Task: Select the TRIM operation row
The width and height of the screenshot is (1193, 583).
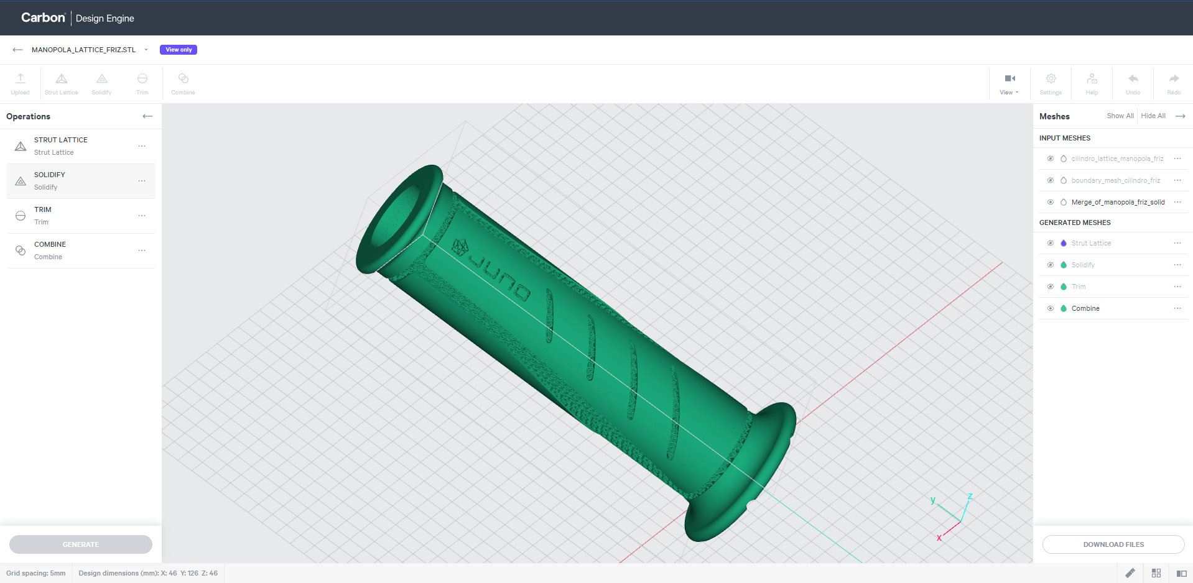Action: tap(81, 216)
